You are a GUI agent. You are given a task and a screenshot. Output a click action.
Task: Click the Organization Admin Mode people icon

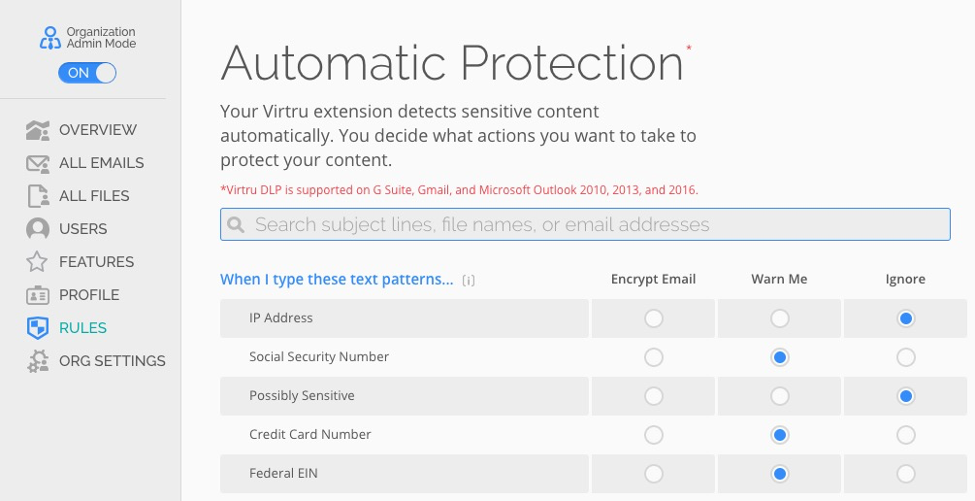point(50,38)
